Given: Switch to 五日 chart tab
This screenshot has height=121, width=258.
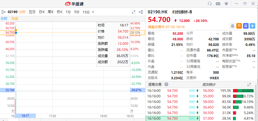Looking at the screenshot, I should click(32, 12).
